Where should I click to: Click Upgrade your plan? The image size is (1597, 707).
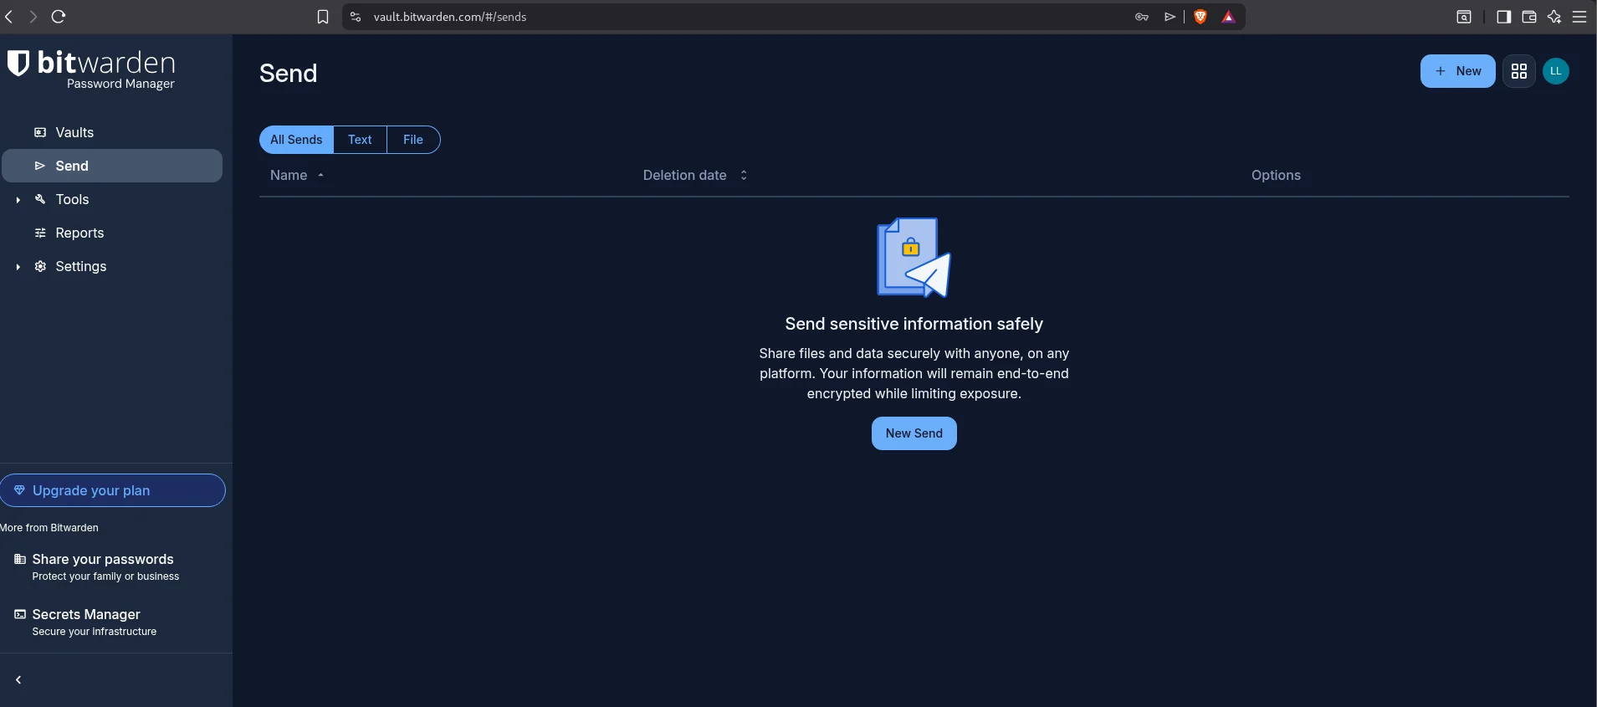(112, 490)
